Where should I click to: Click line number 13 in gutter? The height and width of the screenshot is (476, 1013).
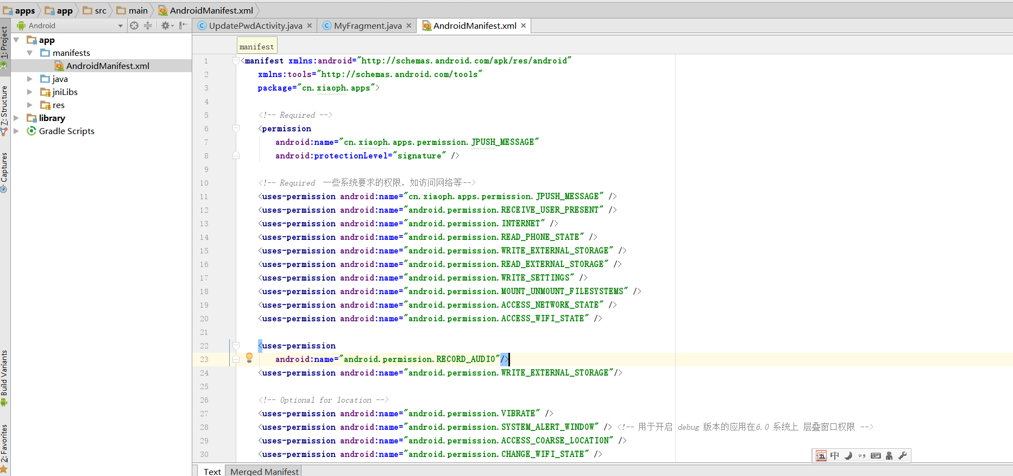[x=204, y=224]
